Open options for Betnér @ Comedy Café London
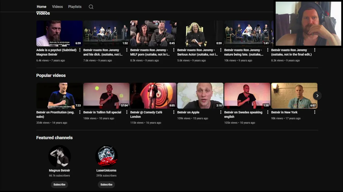This screenshot has height=192, width=343. [x=174, y=112]
